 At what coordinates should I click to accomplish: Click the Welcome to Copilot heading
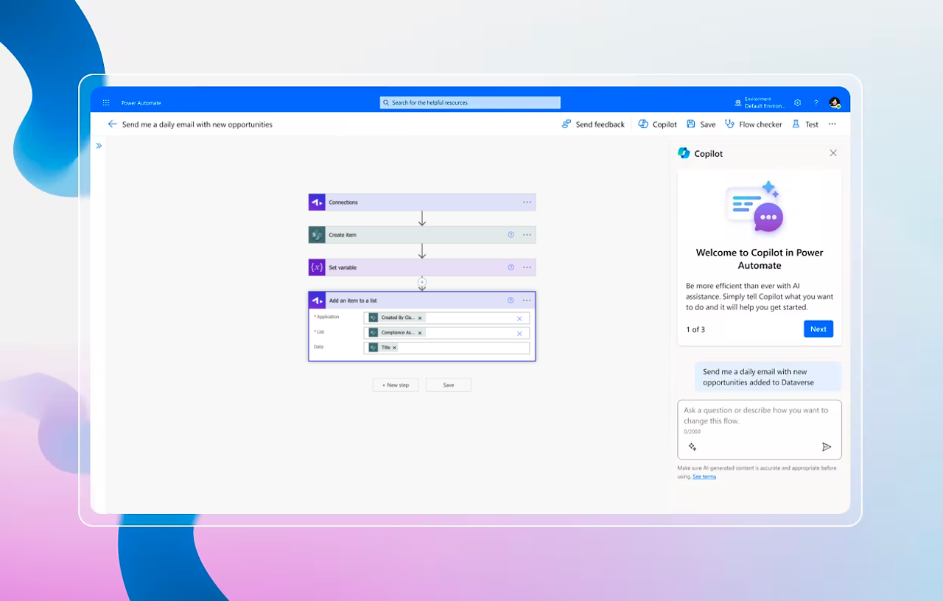point(760,259)
